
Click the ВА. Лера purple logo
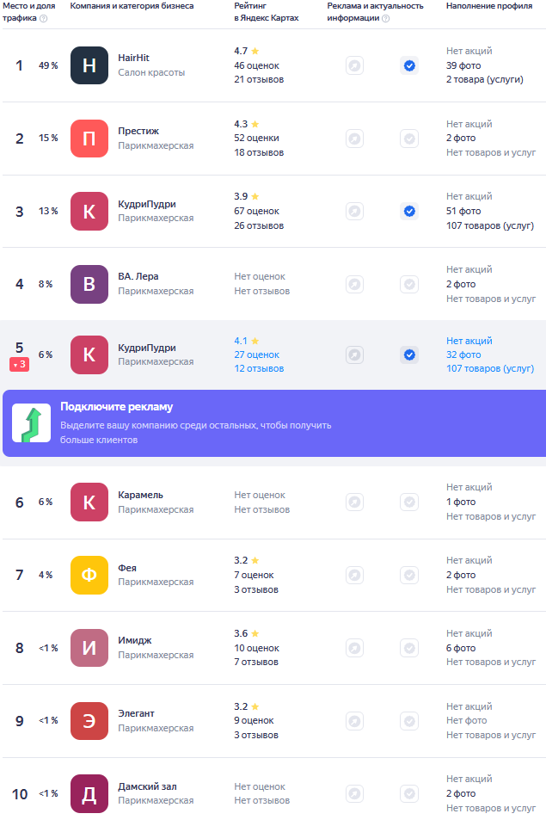tap(89, 284)
